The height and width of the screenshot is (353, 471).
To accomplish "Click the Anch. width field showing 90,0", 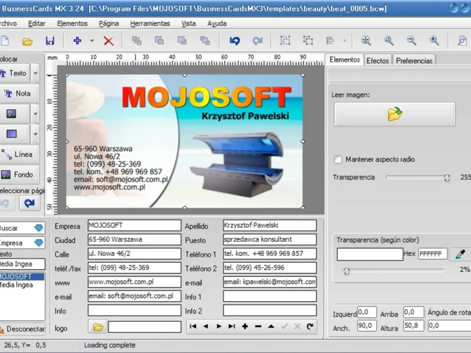I will [367, 326].
